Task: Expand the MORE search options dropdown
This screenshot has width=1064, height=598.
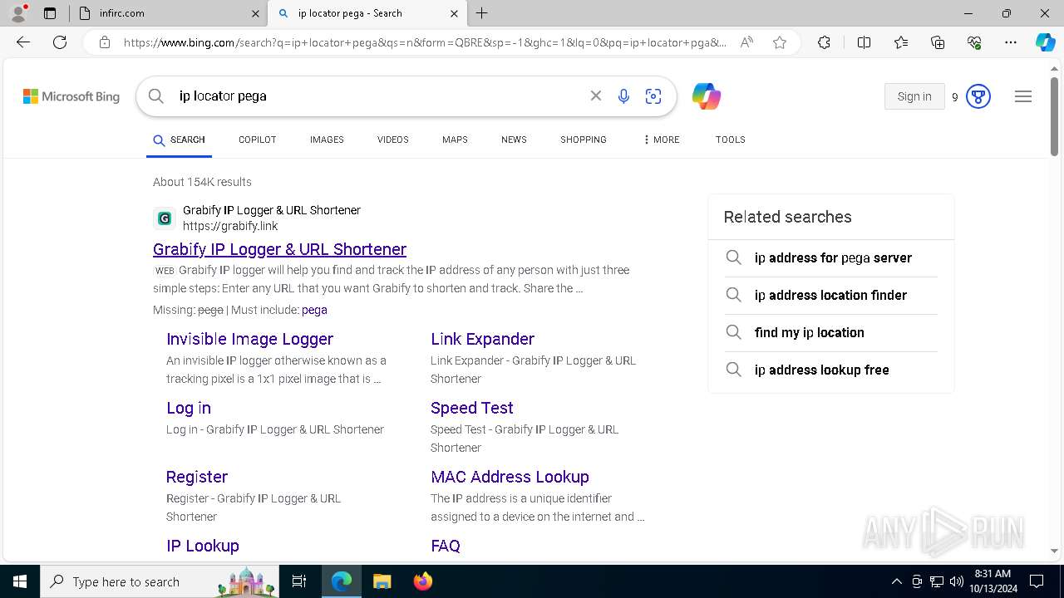Action: [x=661, y=140]
